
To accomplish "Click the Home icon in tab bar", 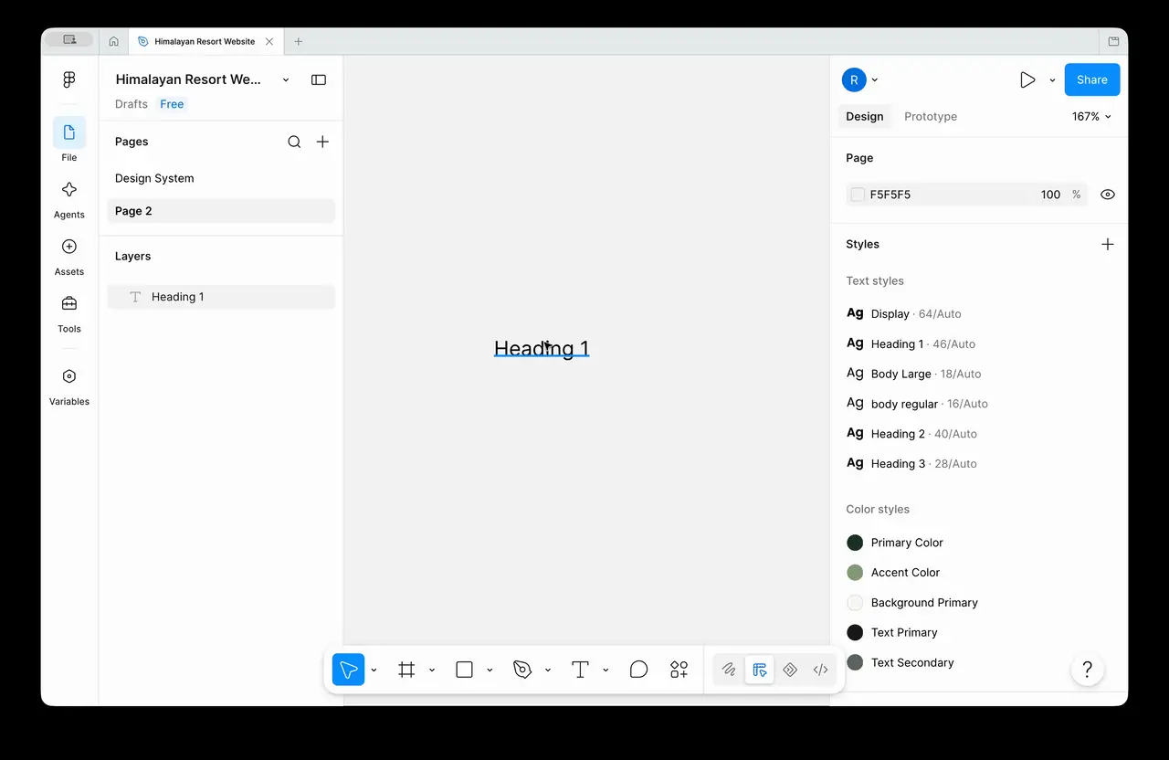I will (114, 41).
